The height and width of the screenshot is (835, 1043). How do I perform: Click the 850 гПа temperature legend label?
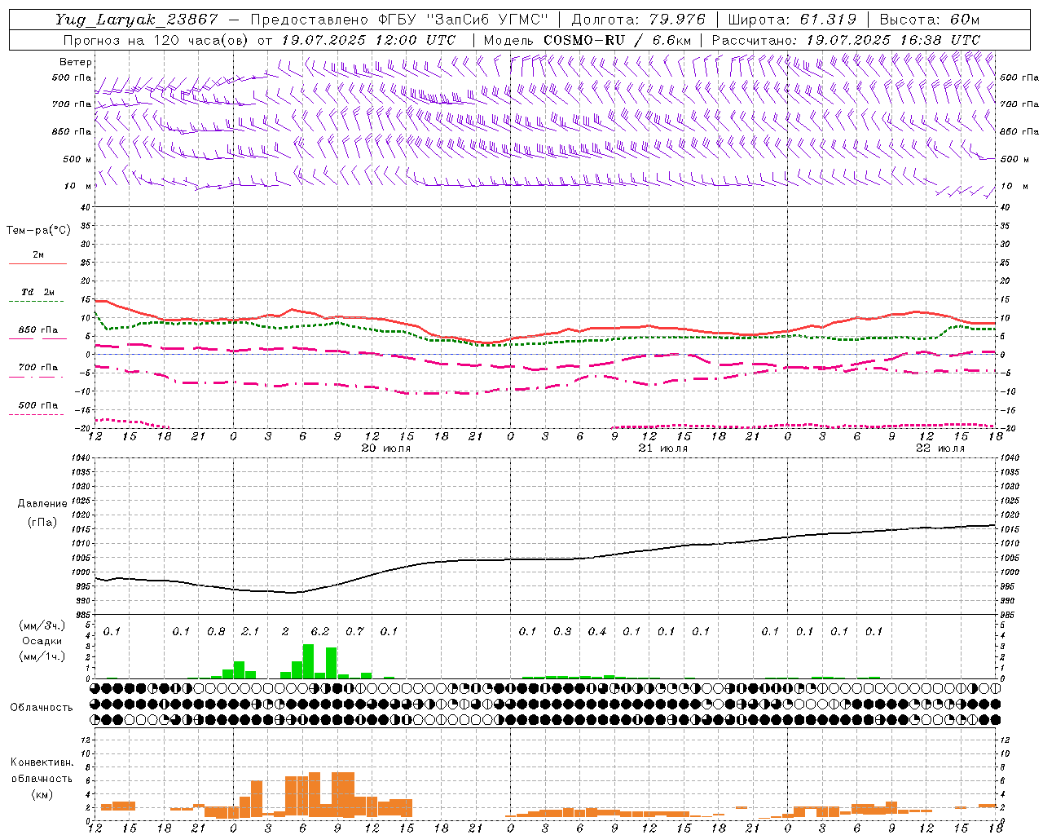click(38, 330)
